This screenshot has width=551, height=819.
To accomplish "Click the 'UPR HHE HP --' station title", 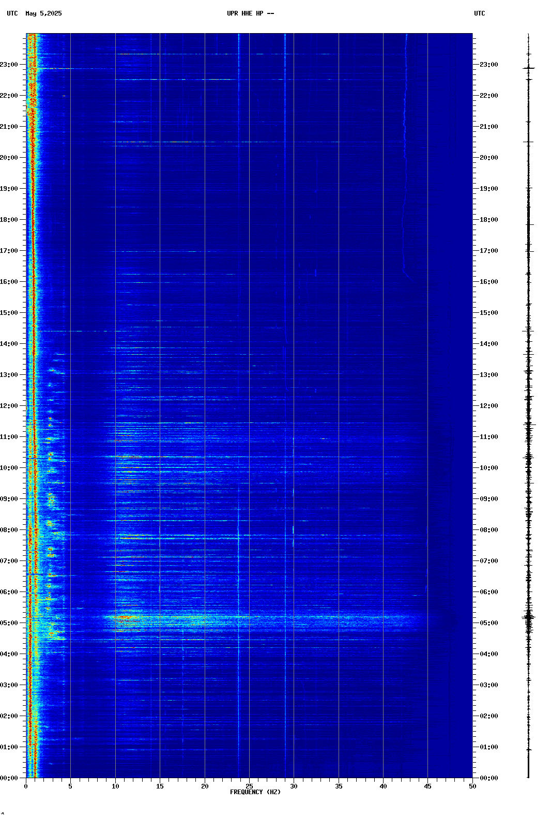I will (x=250, y=13).
